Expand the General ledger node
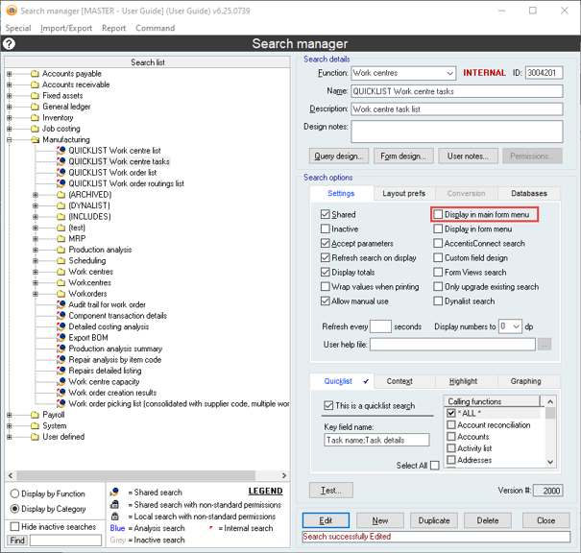 [9, 107]
